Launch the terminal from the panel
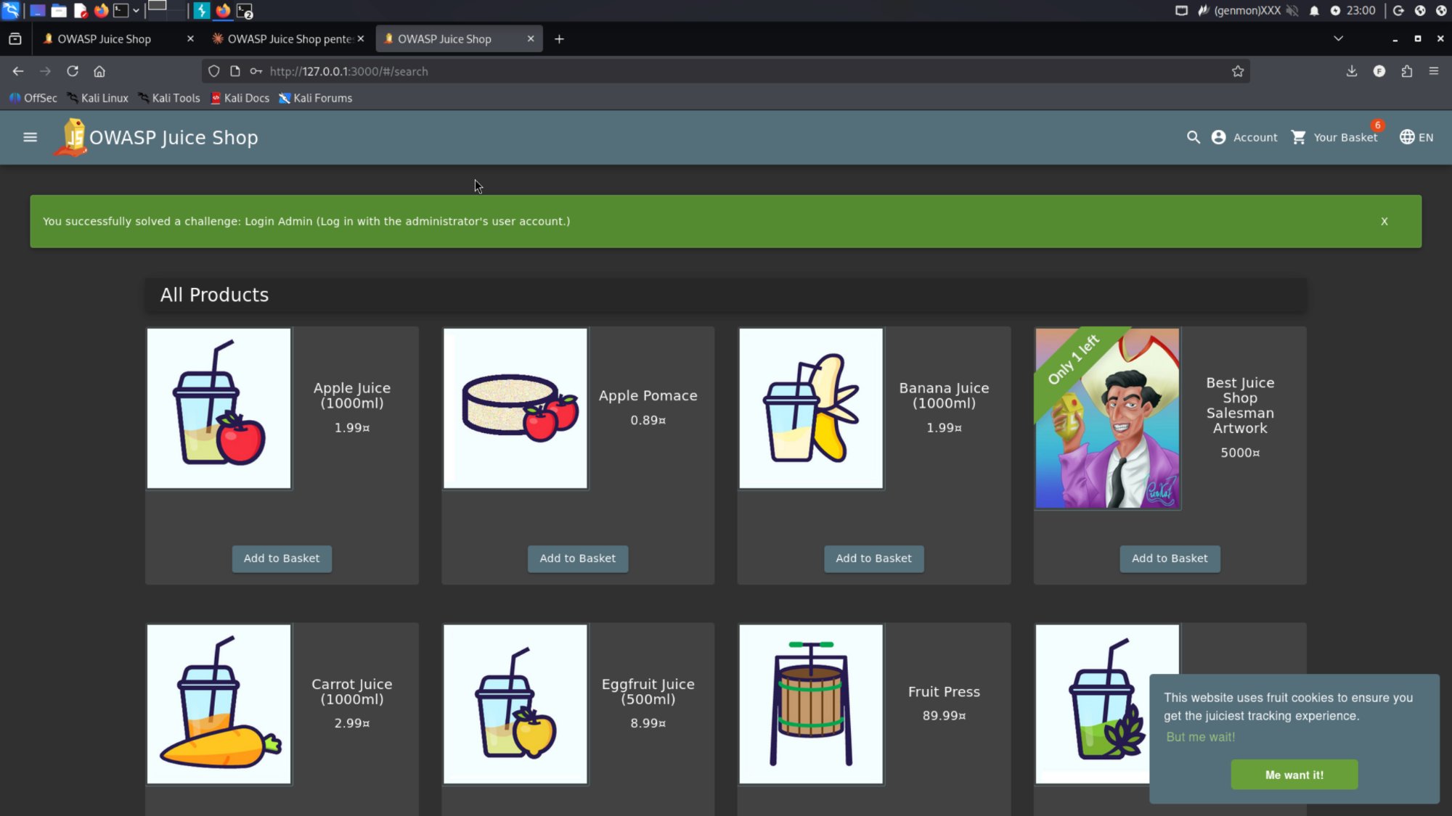The height and width of the screenshot is (816, 1452). (121, 10)
